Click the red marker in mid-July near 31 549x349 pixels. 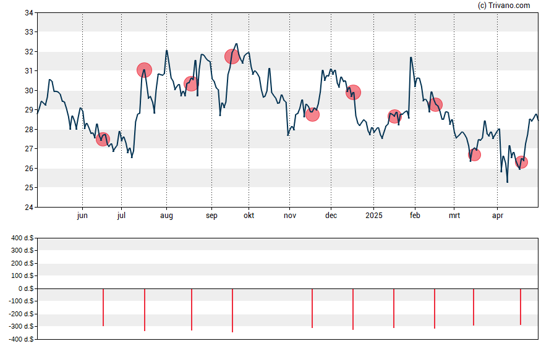(x=144, y=70)
